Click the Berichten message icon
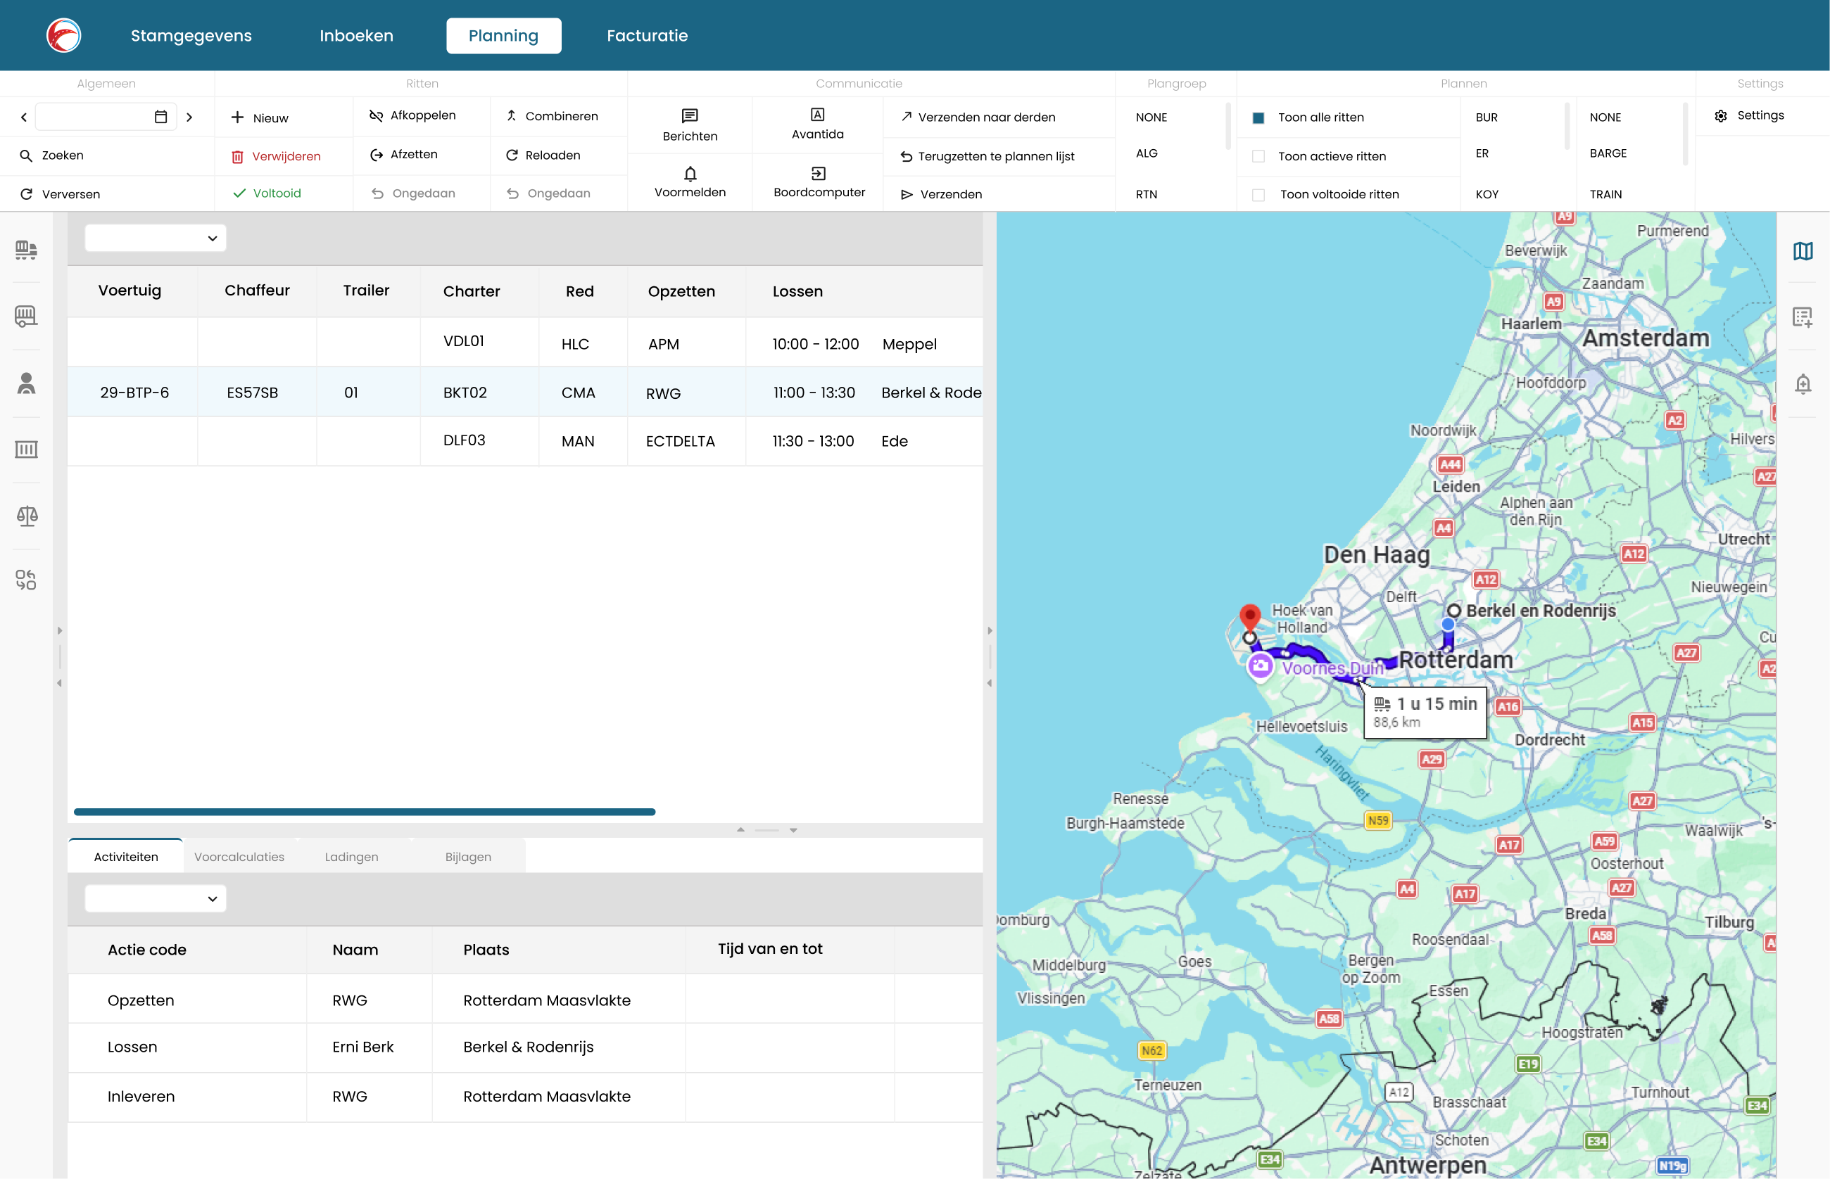The width and height of the screenshot is (1830, 1179). [689, 116]
